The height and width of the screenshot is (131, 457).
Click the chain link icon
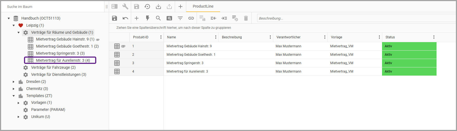click(191, 18)
